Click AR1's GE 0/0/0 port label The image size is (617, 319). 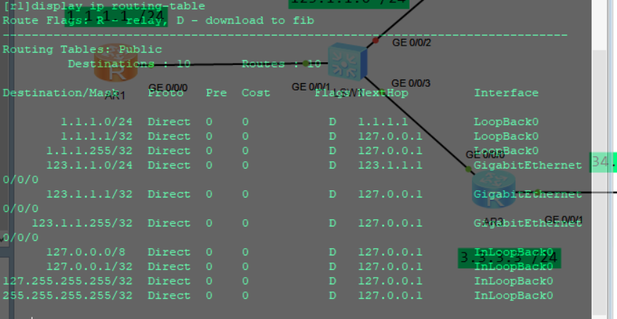(168, 88)
